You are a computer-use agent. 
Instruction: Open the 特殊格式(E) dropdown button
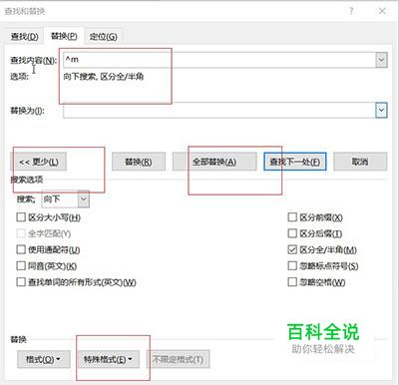coord(108,359)
